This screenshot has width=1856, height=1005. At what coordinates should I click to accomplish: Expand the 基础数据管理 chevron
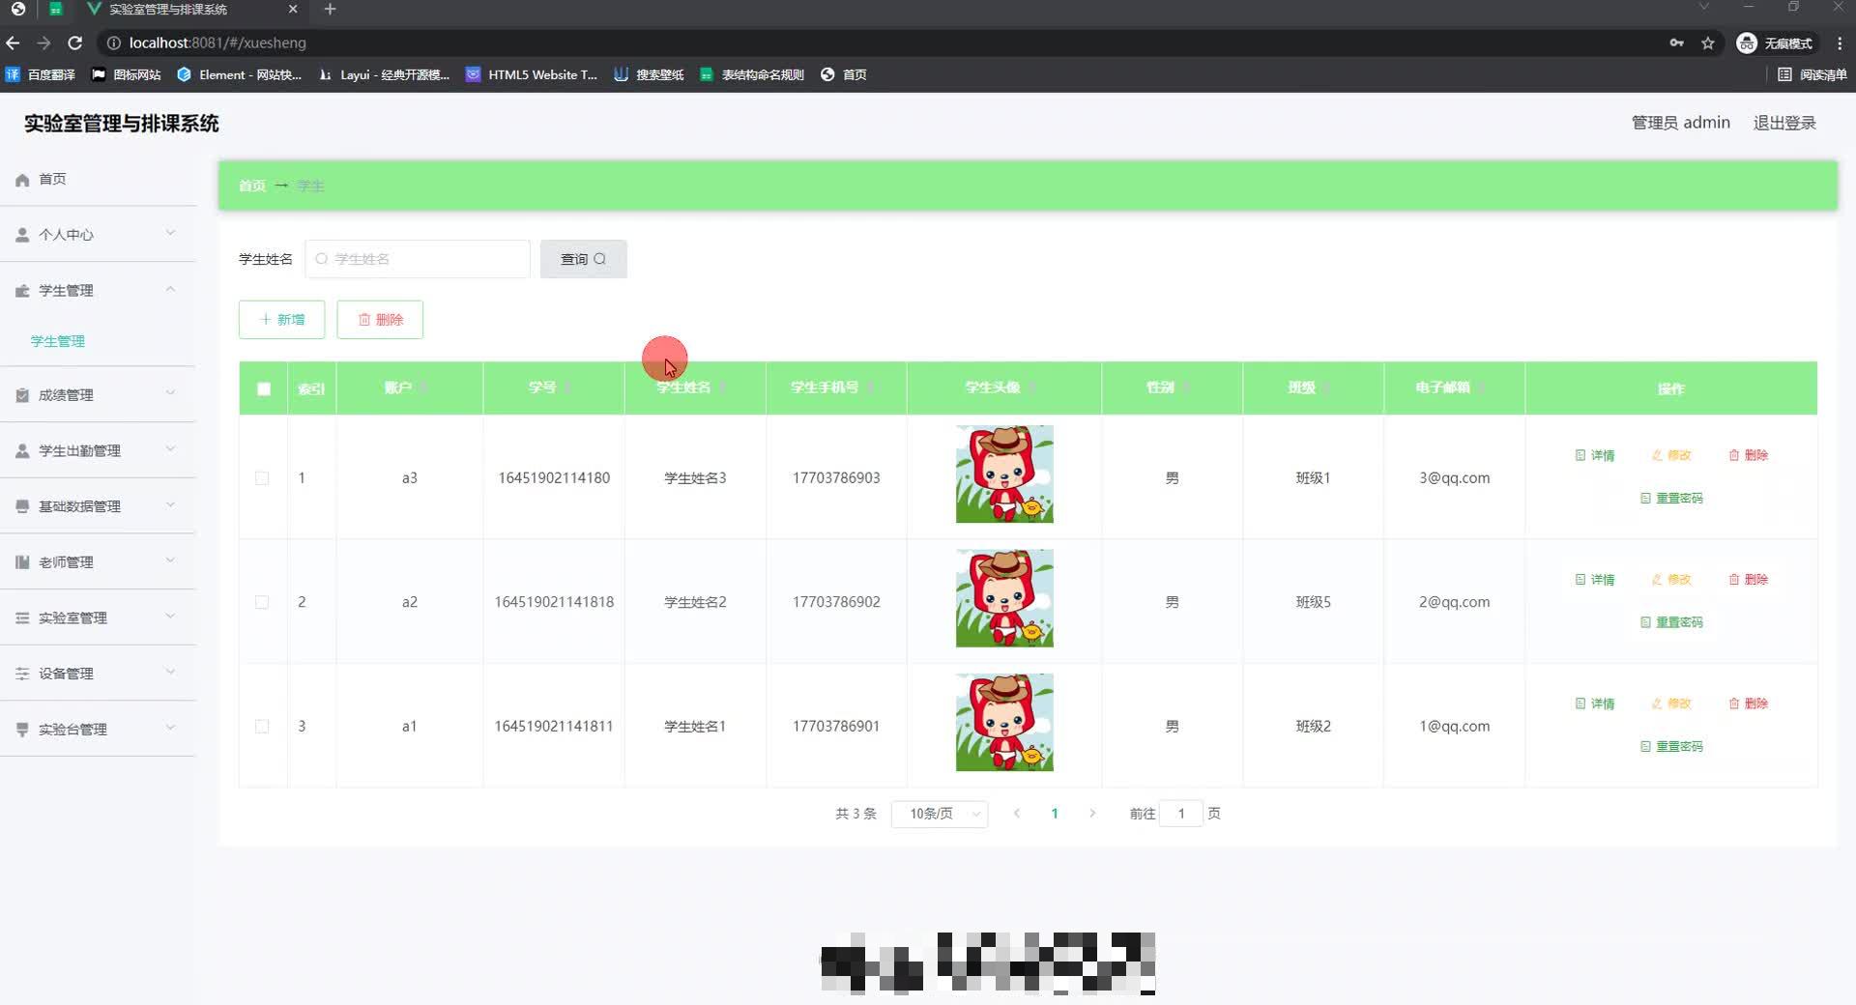click(170, 504)
